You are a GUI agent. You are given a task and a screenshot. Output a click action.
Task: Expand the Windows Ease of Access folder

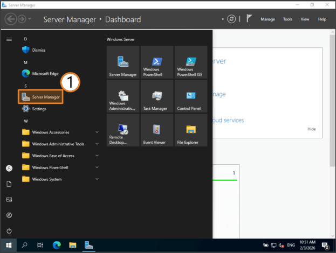(x=60, y=156)
